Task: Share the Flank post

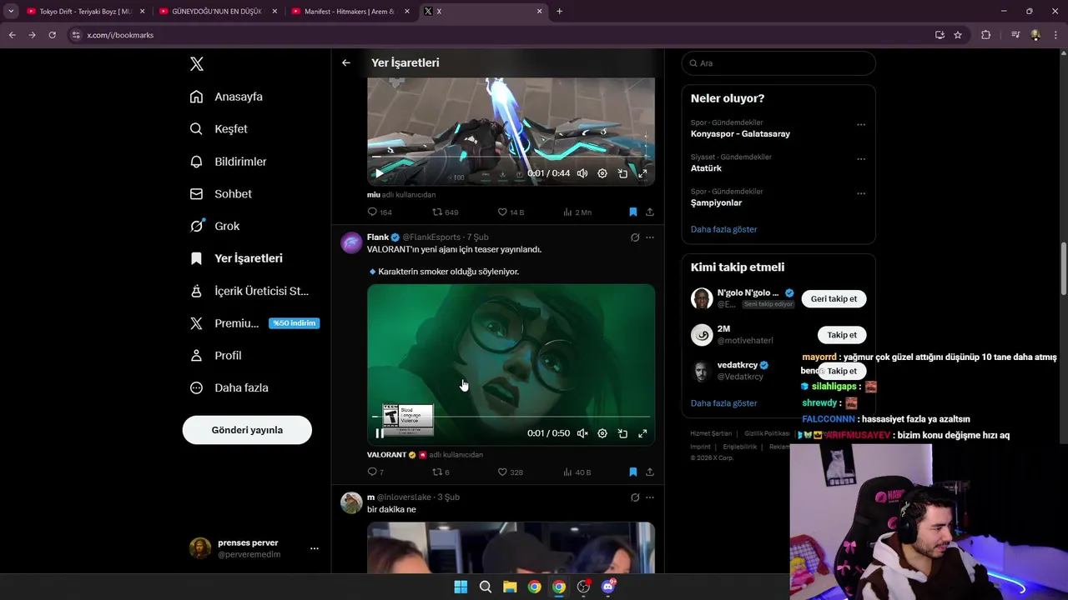Action: tap(650, 472)
